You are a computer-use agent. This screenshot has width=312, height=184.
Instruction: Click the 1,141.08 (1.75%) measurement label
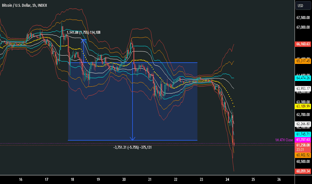84,32
